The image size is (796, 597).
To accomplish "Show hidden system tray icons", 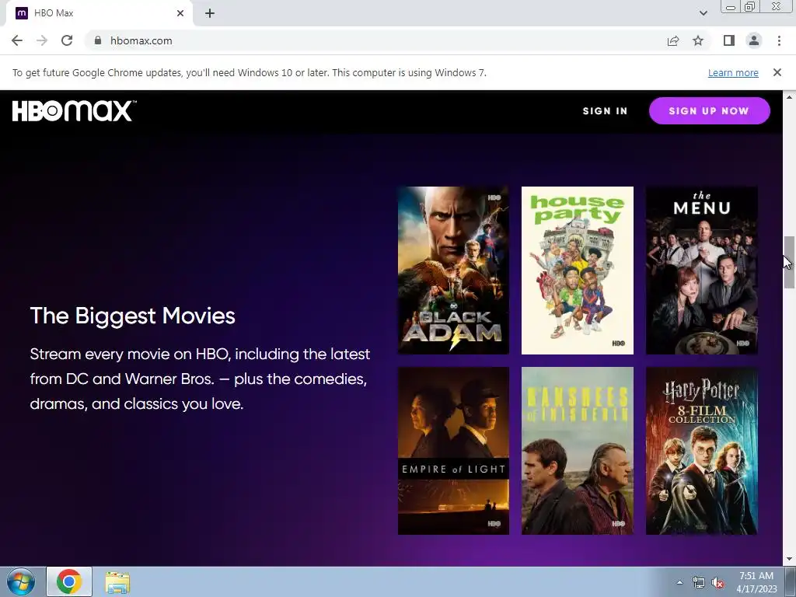I will tap(679, 582).
